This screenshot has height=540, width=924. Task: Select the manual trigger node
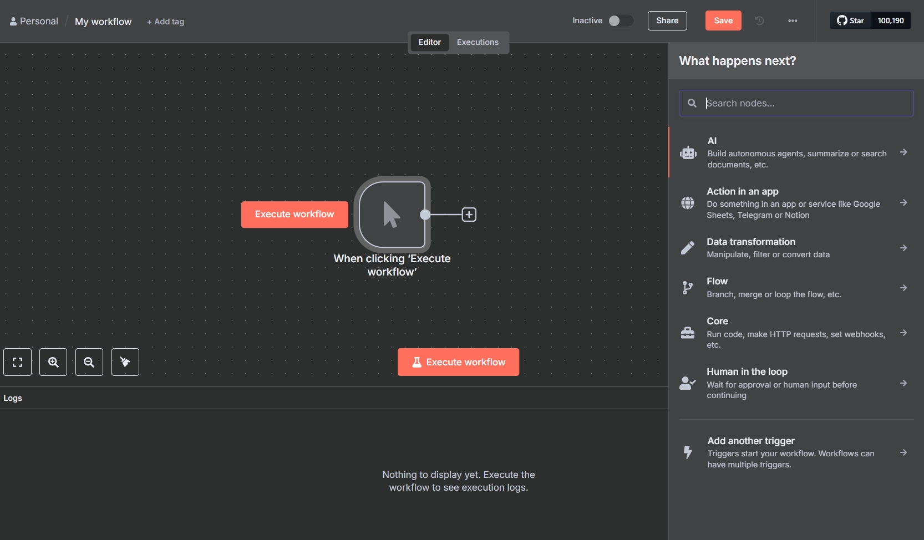click(392, 215)
